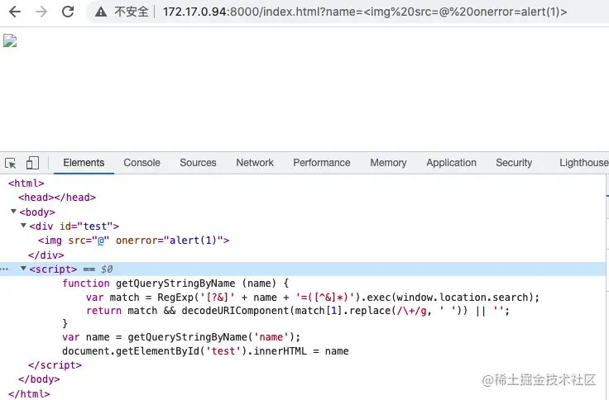
Task: Click the function getQueryStringByName line
Action: click(x=175, y=283)
